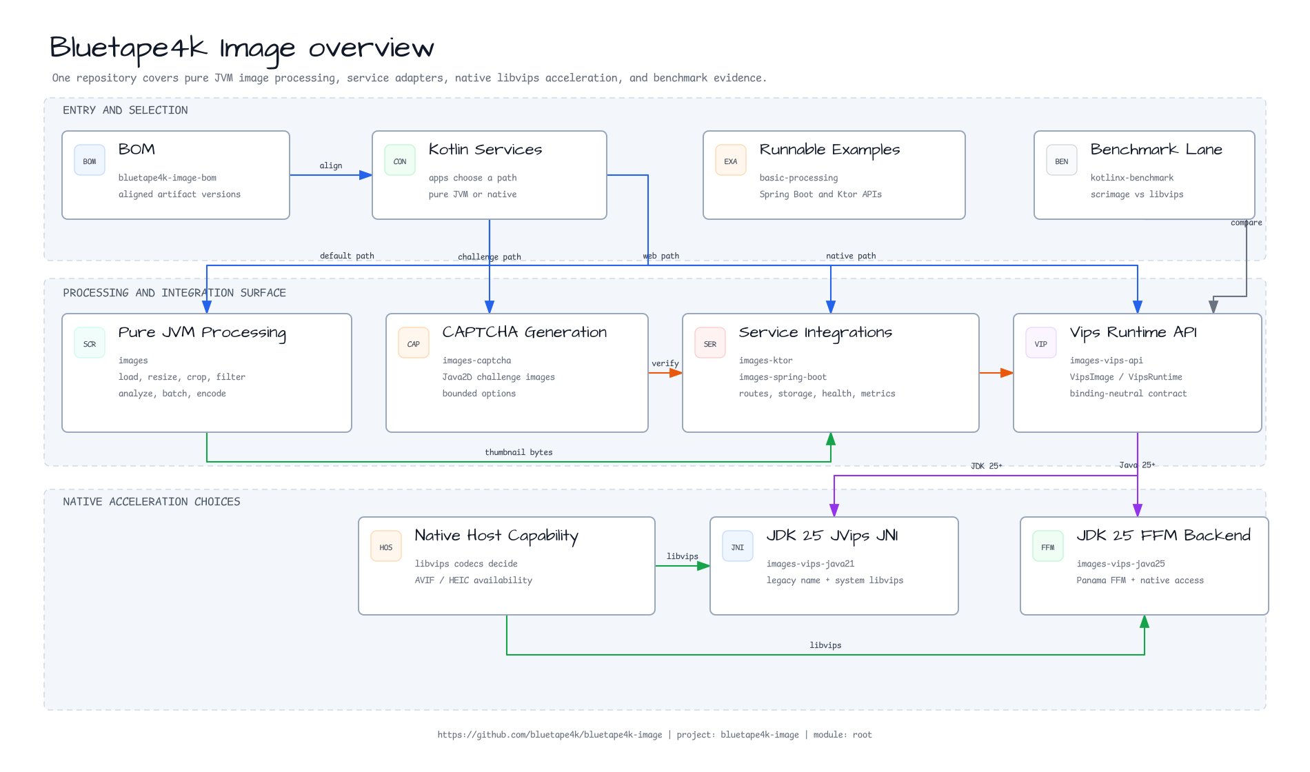Viewport: 1310px width, 772px height.
Task: Click 'Java2D challenge images' text
Action: 498,377
